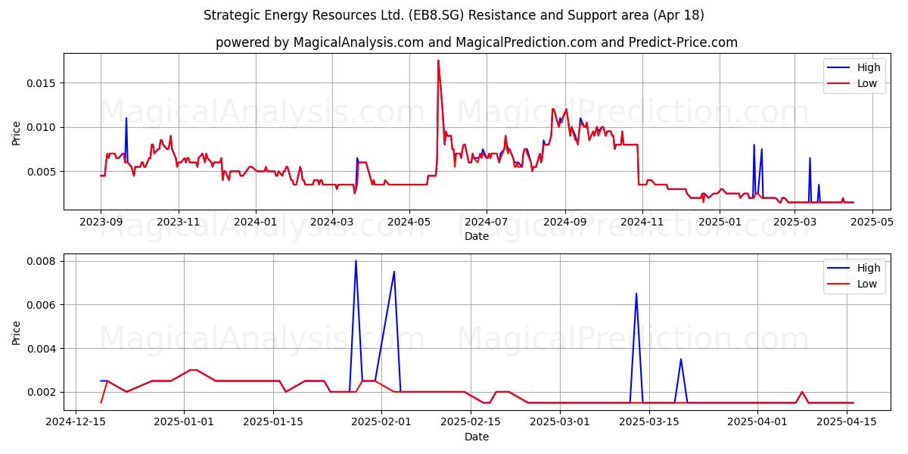Image resolution: width=908 pixels, height=454 pixels.
Task: Click 'High' in the lower chart legend
Action: (x=869, y=268)
